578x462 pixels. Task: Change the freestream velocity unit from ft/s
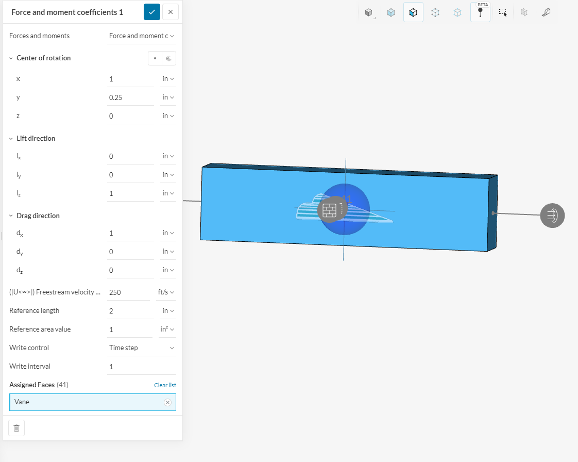(166, 291)
